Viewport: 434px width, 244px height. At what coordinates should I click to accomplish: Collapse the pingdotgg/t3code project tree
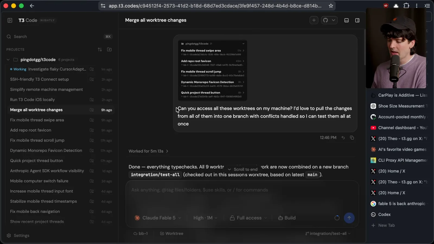pos(8,60)
